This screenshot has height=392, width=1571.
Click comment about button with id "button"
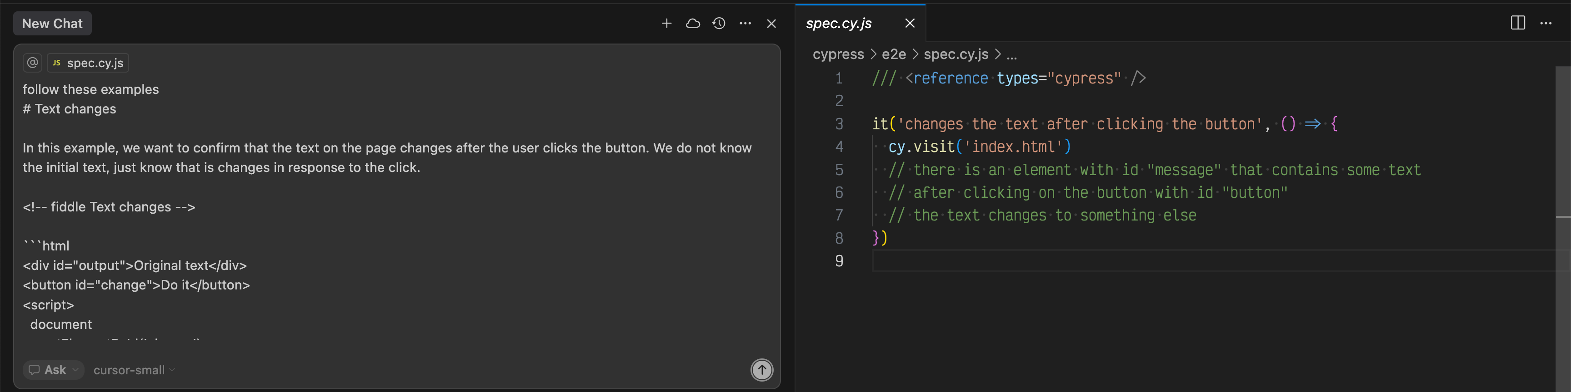click(x=1088, y=192)
